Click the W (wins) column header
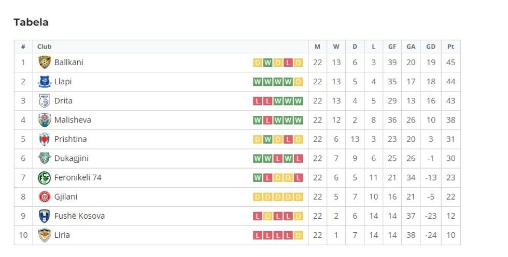508x257 pixels. (336, 47)
